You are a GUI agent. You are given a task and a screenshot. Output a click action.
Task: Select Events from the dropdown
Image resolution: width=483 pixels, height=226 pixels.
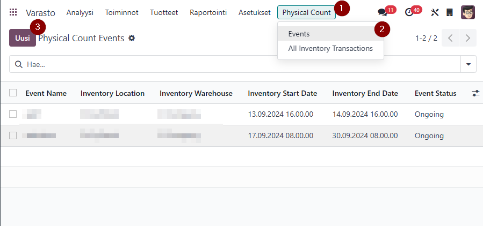click(299, 34)
